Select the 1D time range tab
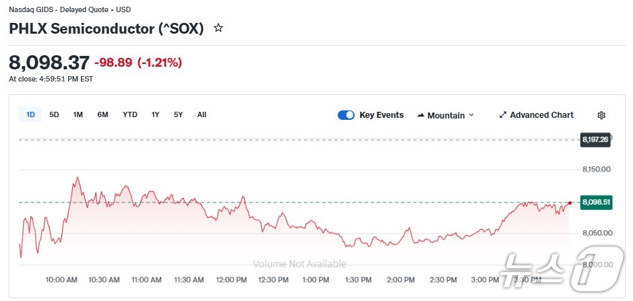This screenshot has height=301, width=633. (30, 114)
